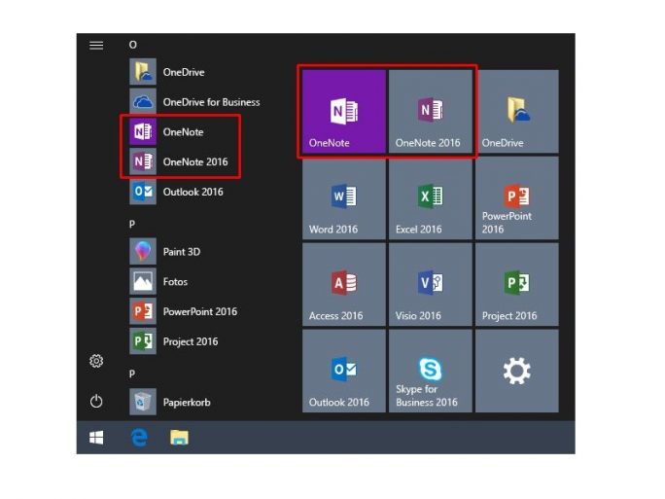Open Microsoft Edge from the taskbar
665x499 pixels.
click(139, 438)
